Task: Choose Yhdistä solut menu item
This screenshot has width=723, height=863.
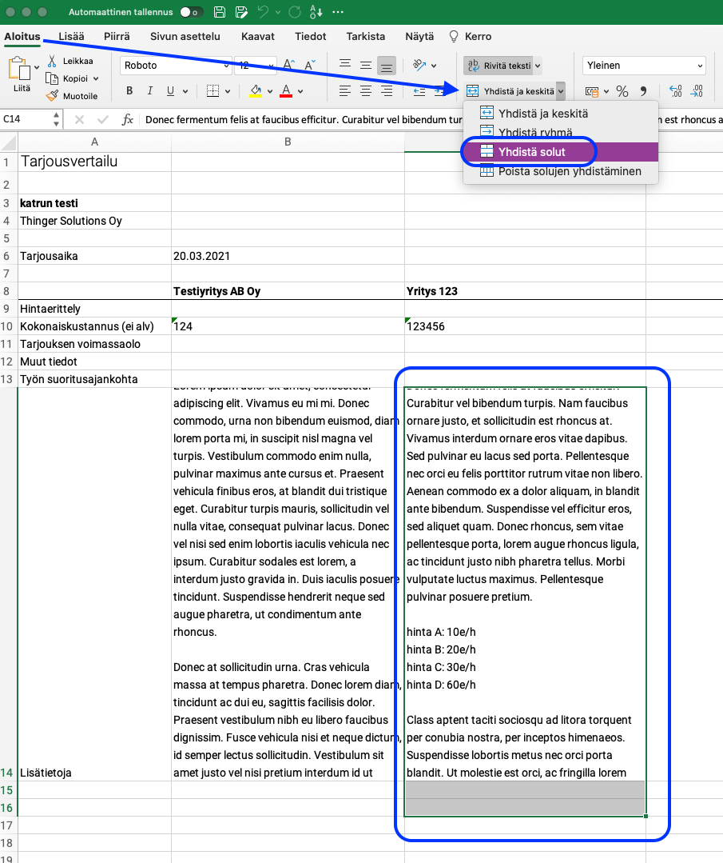Action: click(x=561, y=152)
